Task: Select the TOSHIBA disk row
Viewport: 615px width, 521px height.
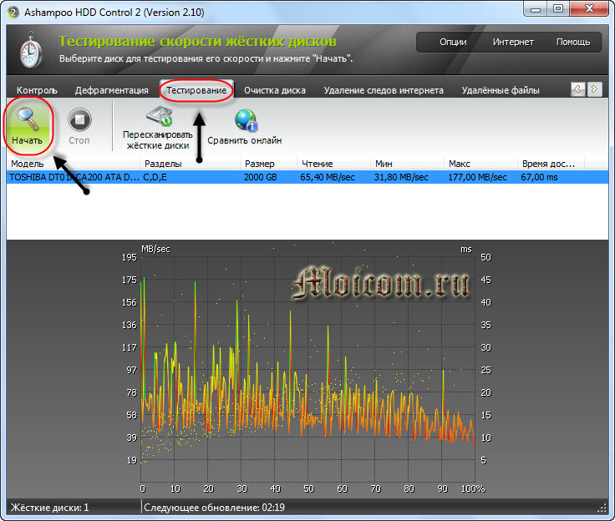Action: (251, 177)
